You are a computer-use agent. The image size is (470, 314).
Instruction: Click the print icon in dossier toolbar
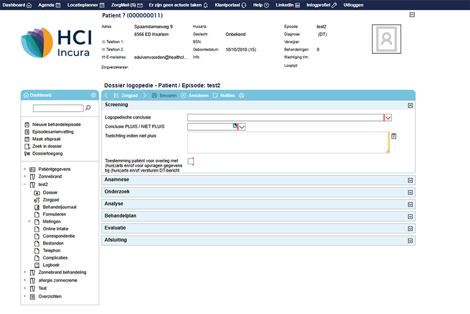tap(241, 95)
